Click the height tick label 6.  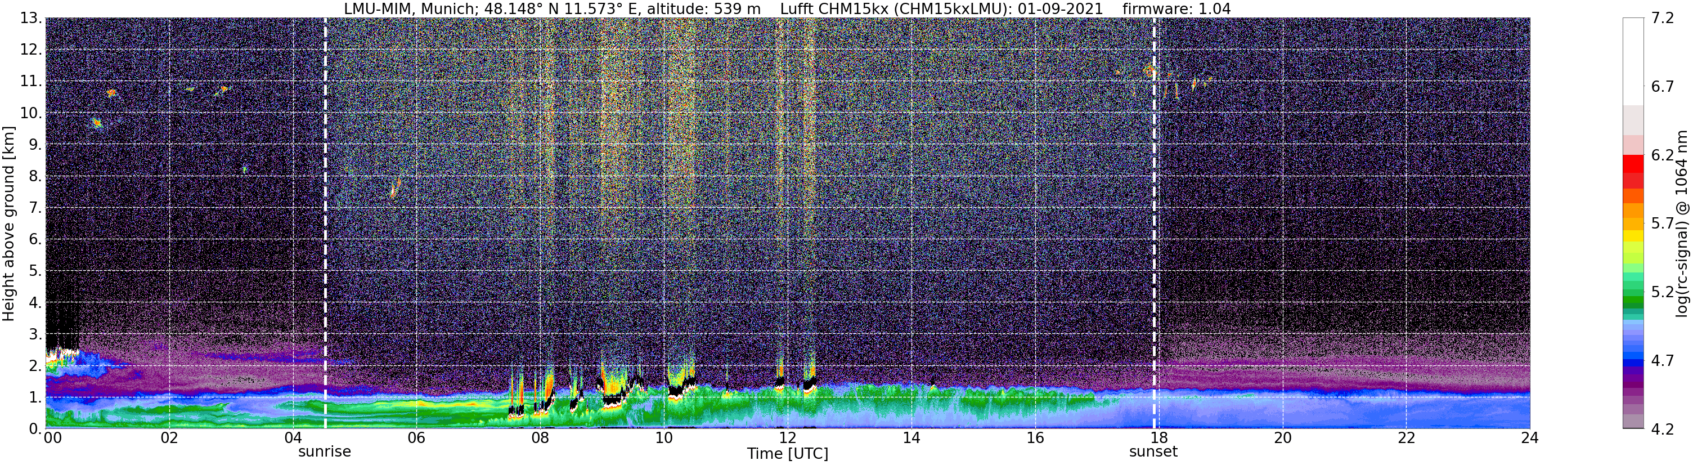coord(36,239)
